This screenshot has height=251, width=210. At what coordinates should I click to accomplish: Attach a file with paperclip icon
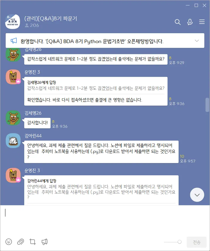tap(20, 242)
